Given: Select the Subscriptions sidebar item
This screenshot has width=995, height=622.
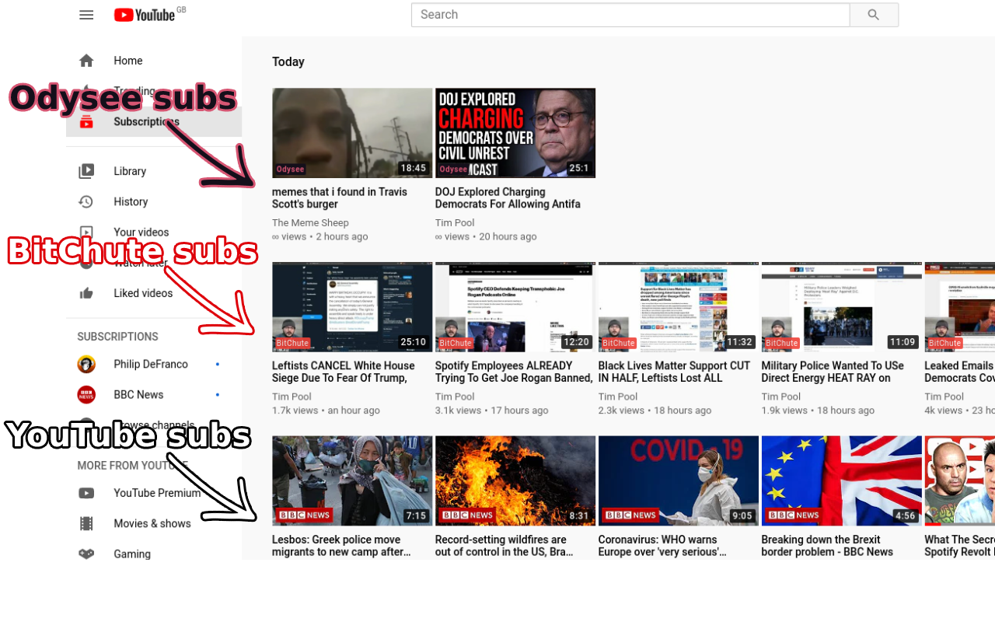Looking at the screenshot, I should [146, 121].
